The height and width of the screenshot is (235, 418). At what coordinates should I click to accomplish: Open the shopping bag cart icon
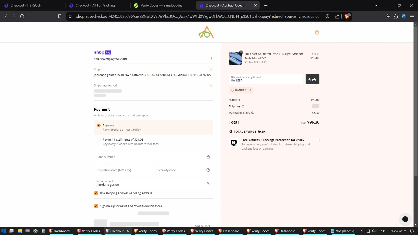pyautogui.click(x=317, y=32)
